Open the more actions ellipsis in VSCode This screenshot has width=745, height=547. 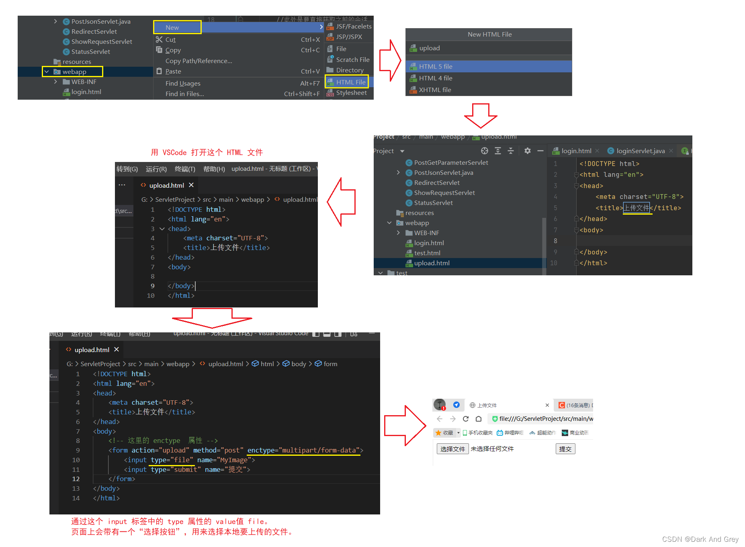pyautogui.click(x=122, y=185)
